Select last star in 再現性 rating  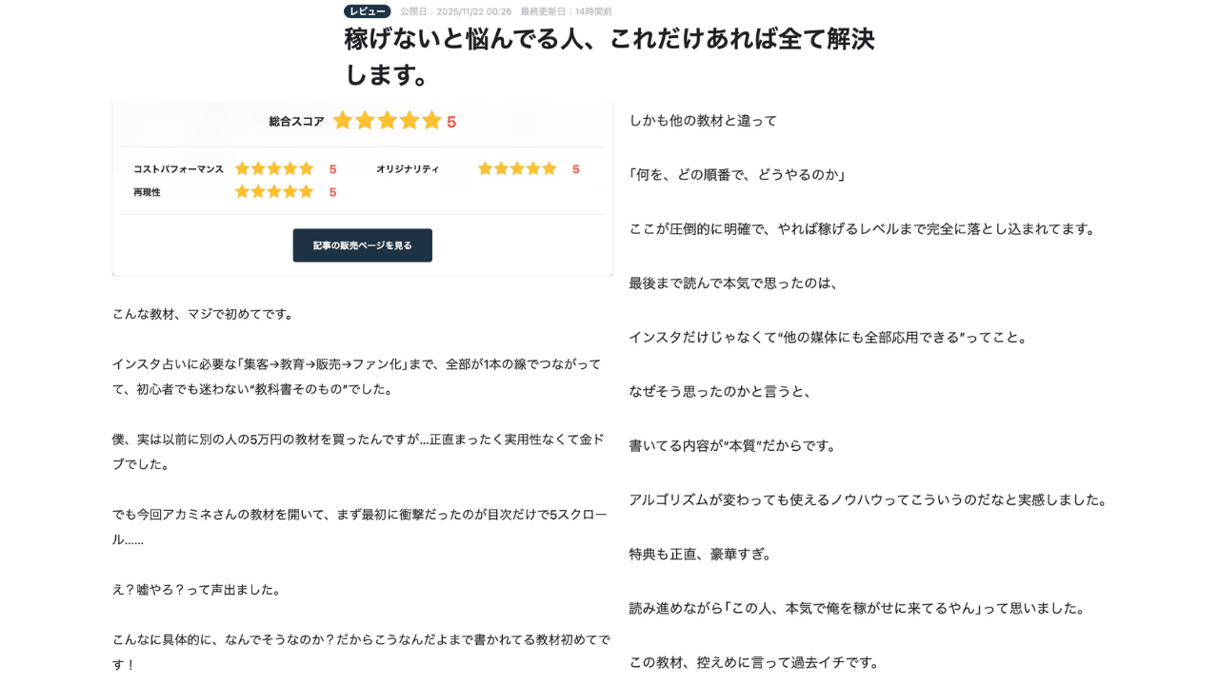[307, 191]
